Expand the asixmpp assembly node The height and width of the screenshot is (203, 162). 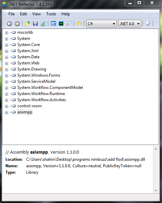click(6, 112)
